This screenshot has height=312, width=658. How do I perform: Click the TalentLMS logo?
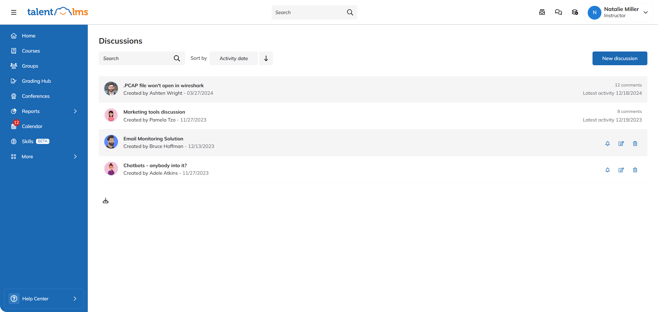[x=58, y=12]
